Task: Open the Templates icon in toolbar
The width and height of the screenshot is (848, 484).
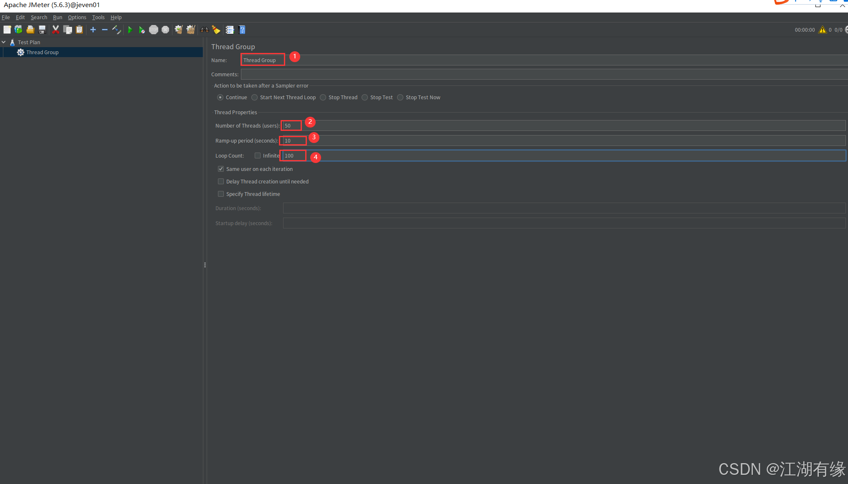Action: (18, 30)
